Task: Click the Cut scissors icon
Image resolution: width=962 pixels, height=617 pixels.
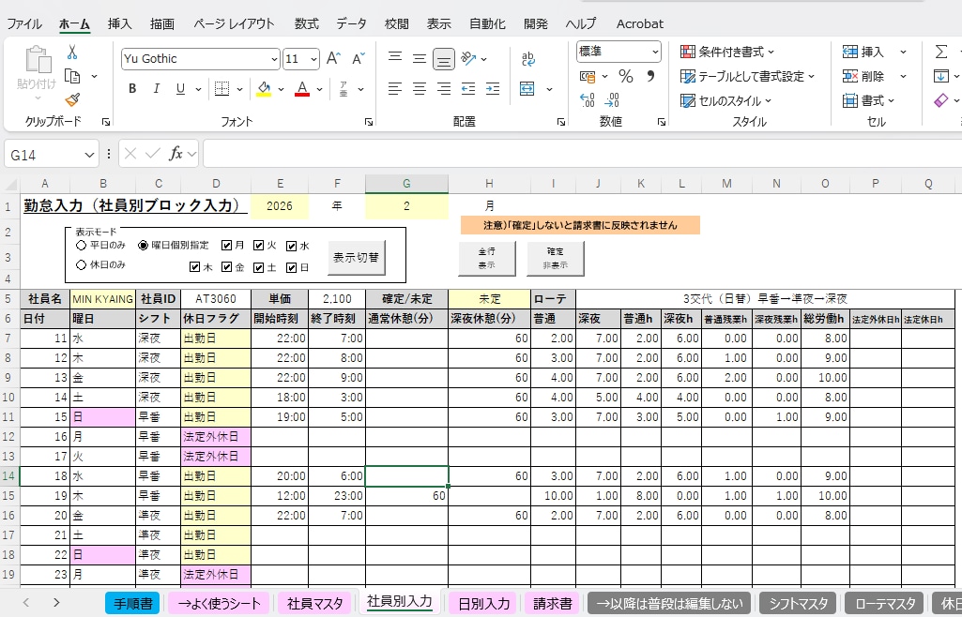Action: pyautogui.click(x=72, y=53)
